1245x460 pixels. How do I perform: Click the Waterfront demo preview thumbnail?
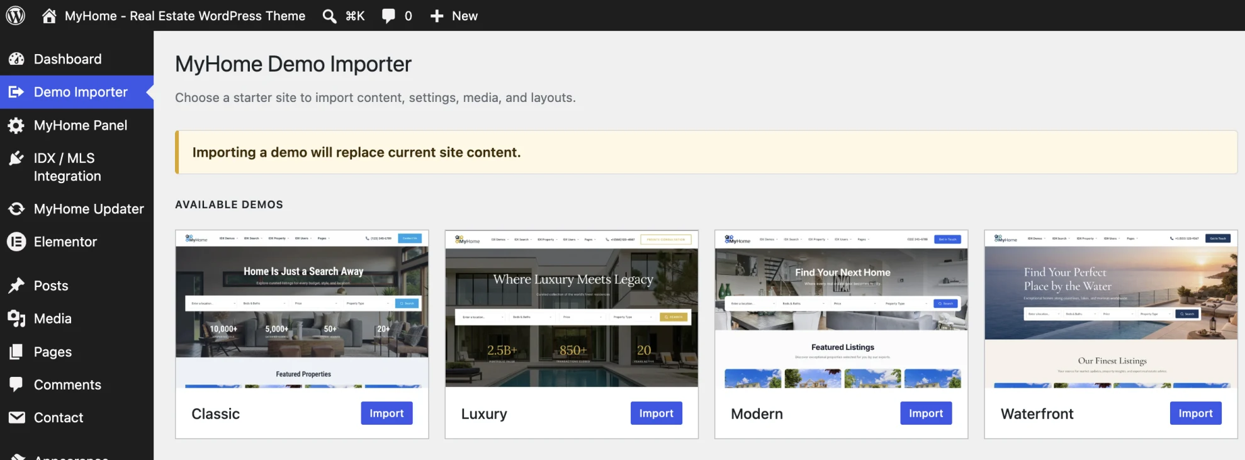[1111, 309]
